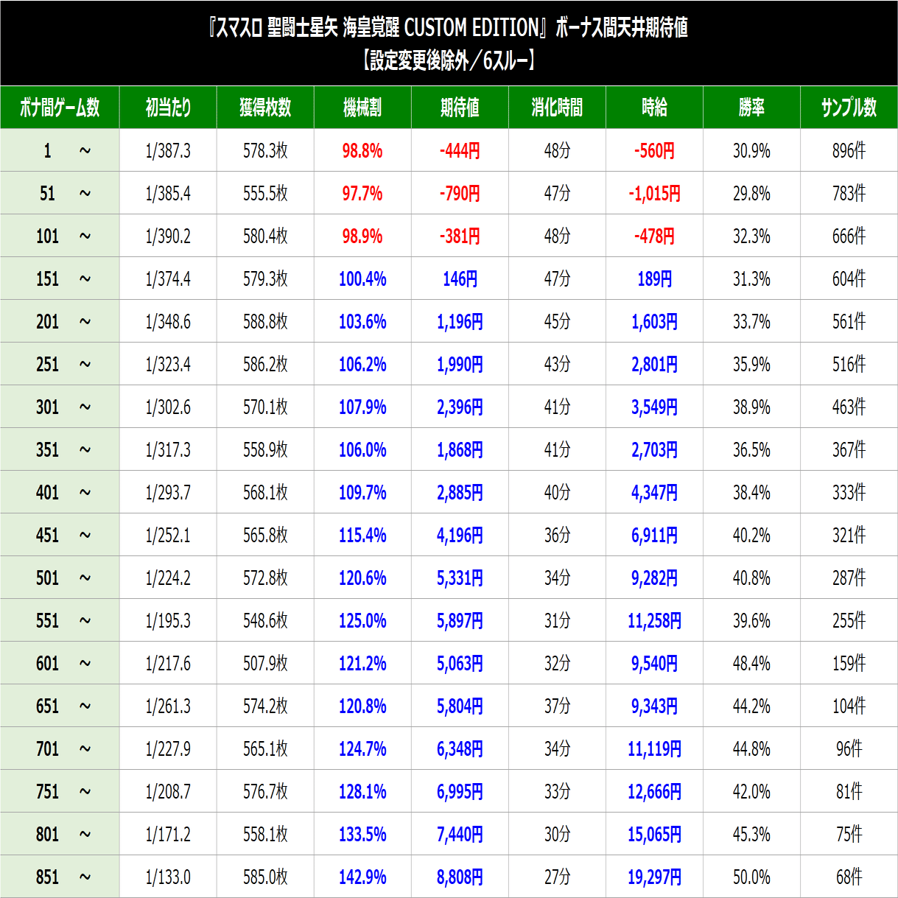Select the 獲得枚数 column header
Viewport: 898px width, 898px height.
tap(265, 108)
